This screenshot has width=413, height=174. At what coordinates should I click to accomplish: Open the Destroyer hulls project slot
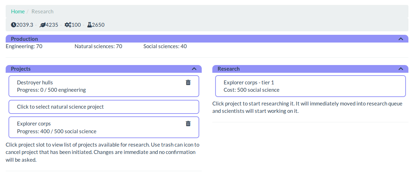click(104, 86)
